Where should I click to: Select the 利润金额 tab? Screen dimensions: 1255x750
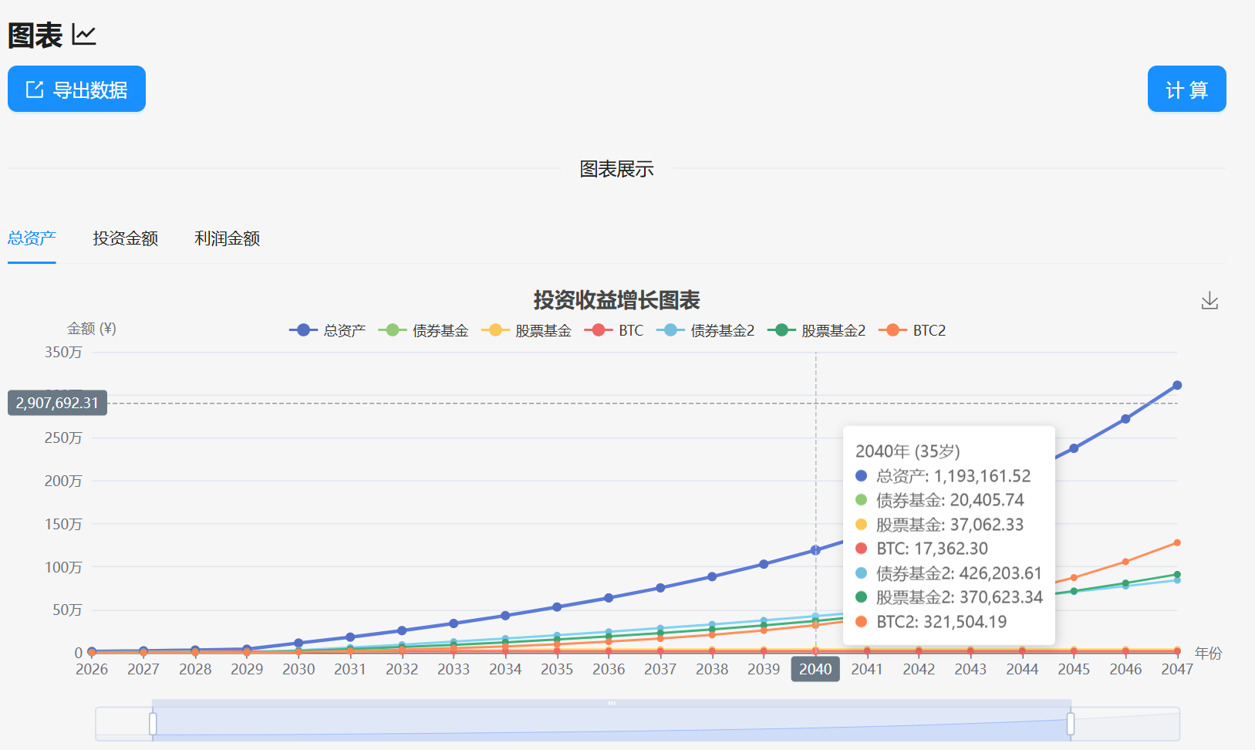coord(227,238)
